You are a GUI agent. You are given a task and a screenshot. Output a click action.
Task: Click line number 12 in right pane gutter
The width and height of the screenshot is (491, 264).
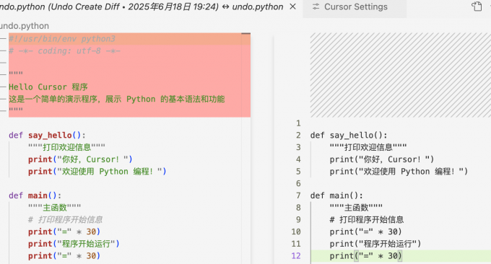[x=296, y=256]
